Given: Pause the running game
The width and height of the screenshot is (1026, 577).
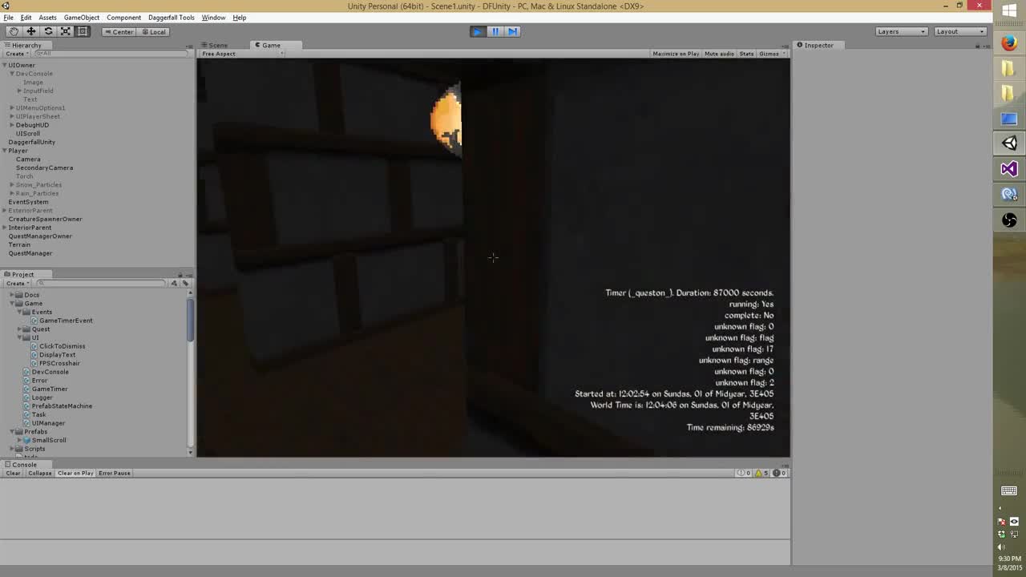Looking at the screenshot, I should coord(495,31).
